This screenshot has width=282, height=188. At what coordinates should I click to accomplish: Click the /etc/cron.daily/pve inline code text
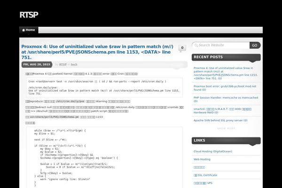(70, 102)
